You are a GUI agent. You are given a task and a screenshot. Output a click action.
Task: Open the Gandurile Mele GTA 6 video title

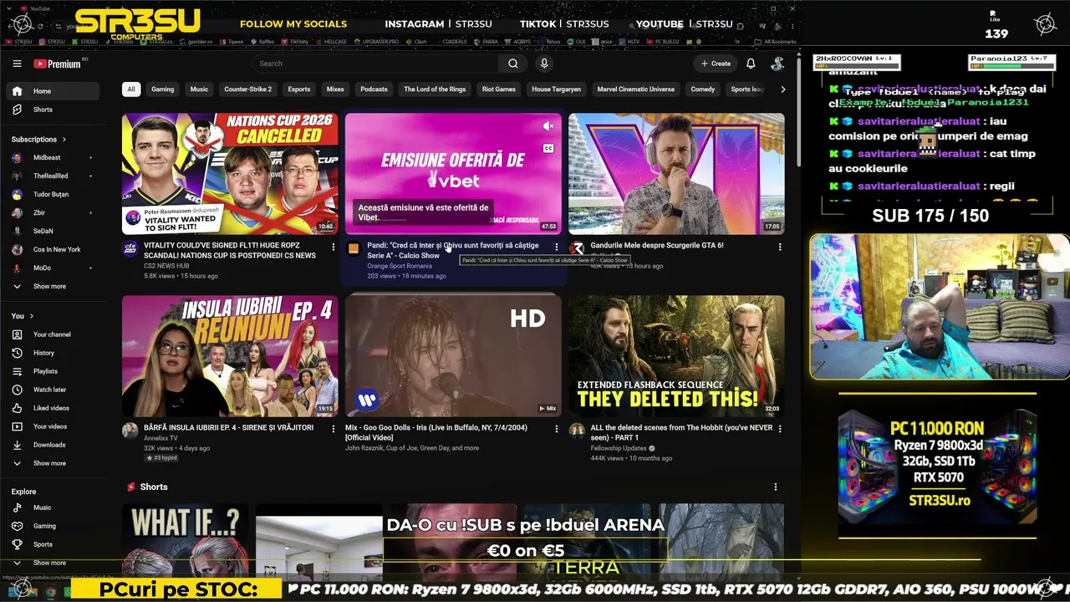657,246
